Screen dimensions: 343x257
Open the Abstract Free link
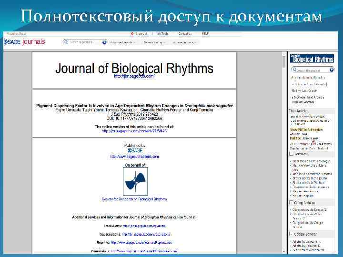(299, 134)
